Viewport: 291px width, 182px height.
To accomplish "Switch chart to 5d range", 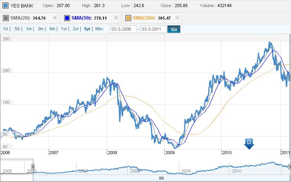I will pos(17,29).
